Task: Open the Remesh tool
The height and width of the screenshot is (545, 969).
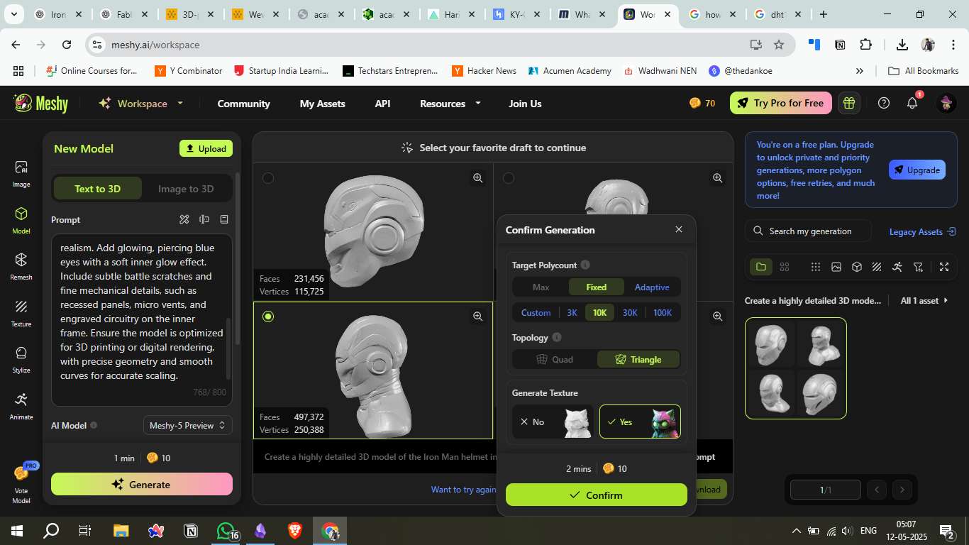Action: 21,267
